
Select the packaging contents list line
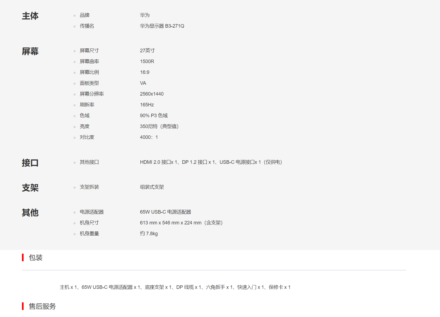click(175, 287)
